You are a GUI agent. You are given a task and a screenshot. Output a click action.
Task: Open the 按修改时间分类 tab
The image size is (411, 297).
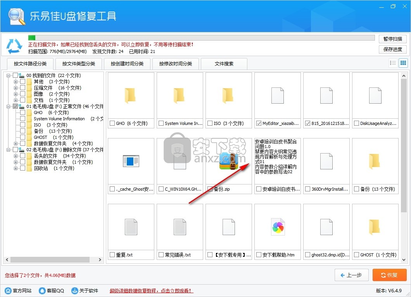point(176,64)
